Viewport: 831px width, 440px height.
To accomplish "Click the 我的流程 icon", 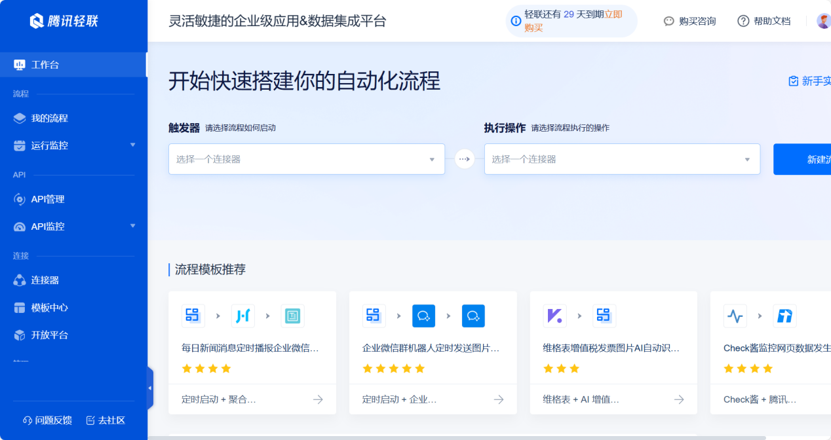I will click(20, 118).
